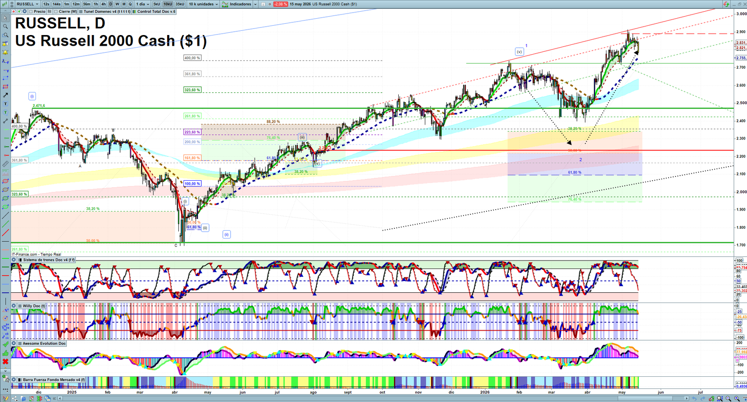The image size is (747, 402).
Task: Click the Indicadores chart icon
Action: tap(226, 4)
